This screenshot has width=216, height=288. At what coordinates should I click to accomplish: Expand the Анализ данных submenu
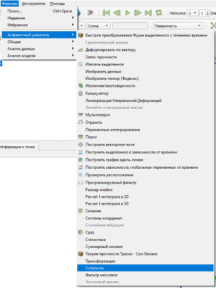pyautogui.click(x=39, y=49)
